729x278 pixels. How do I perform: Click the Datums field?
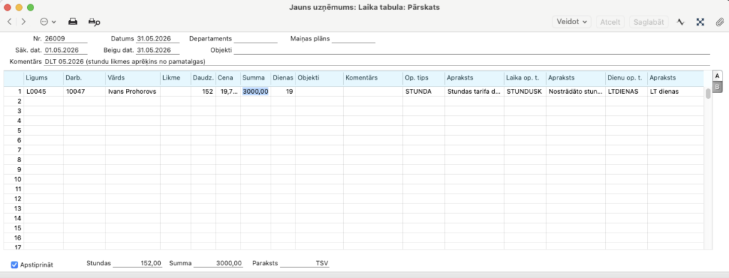pyautogui.click(x=157, y=39)
